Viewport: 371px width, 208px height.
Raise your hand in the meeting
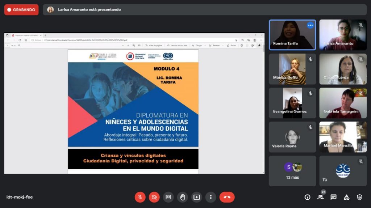point(183,197)
